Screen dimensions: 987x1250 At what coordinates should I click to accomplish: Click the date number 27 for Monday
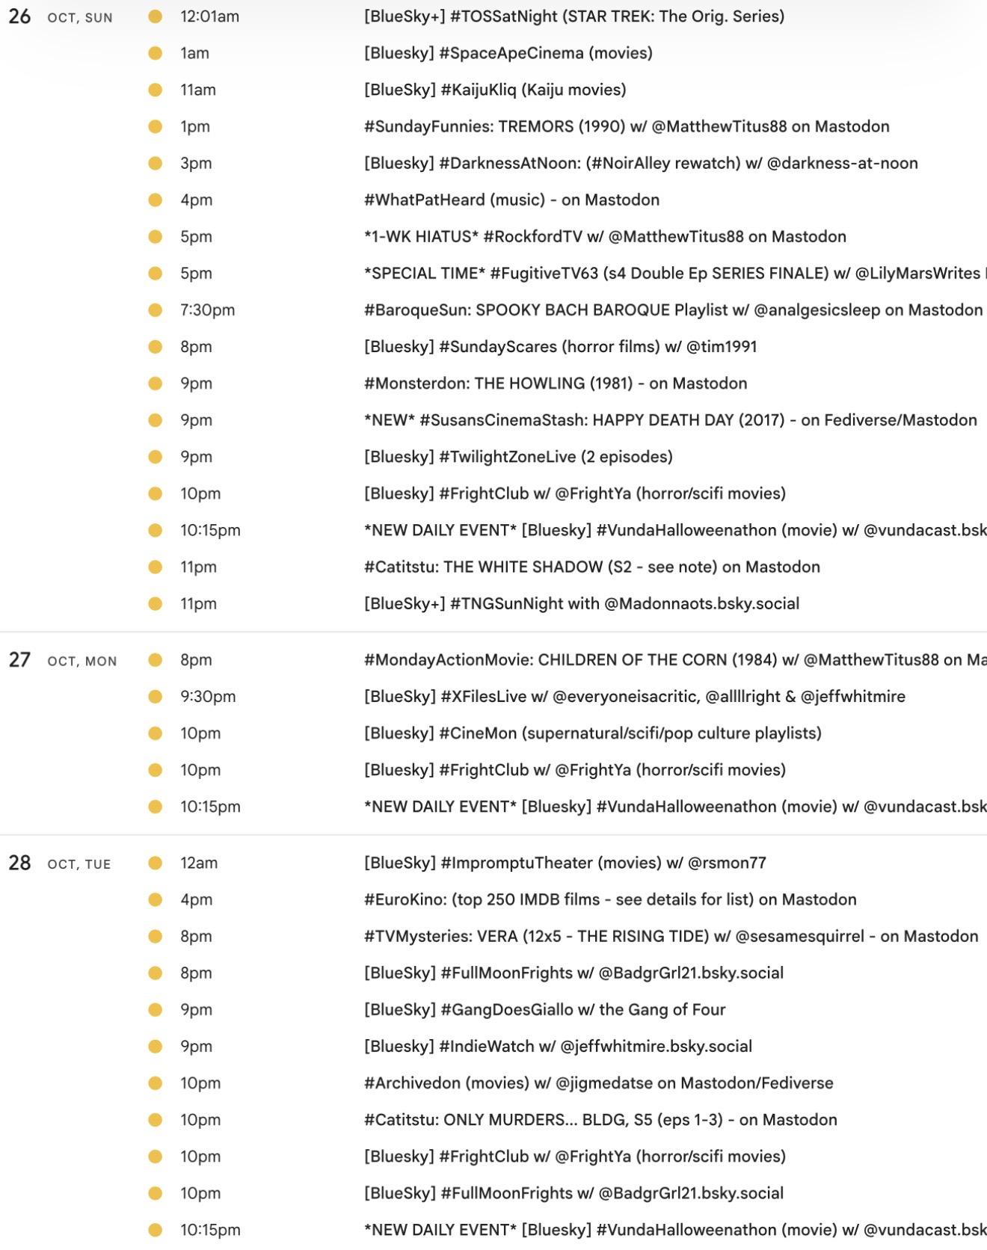click(19, 659)
